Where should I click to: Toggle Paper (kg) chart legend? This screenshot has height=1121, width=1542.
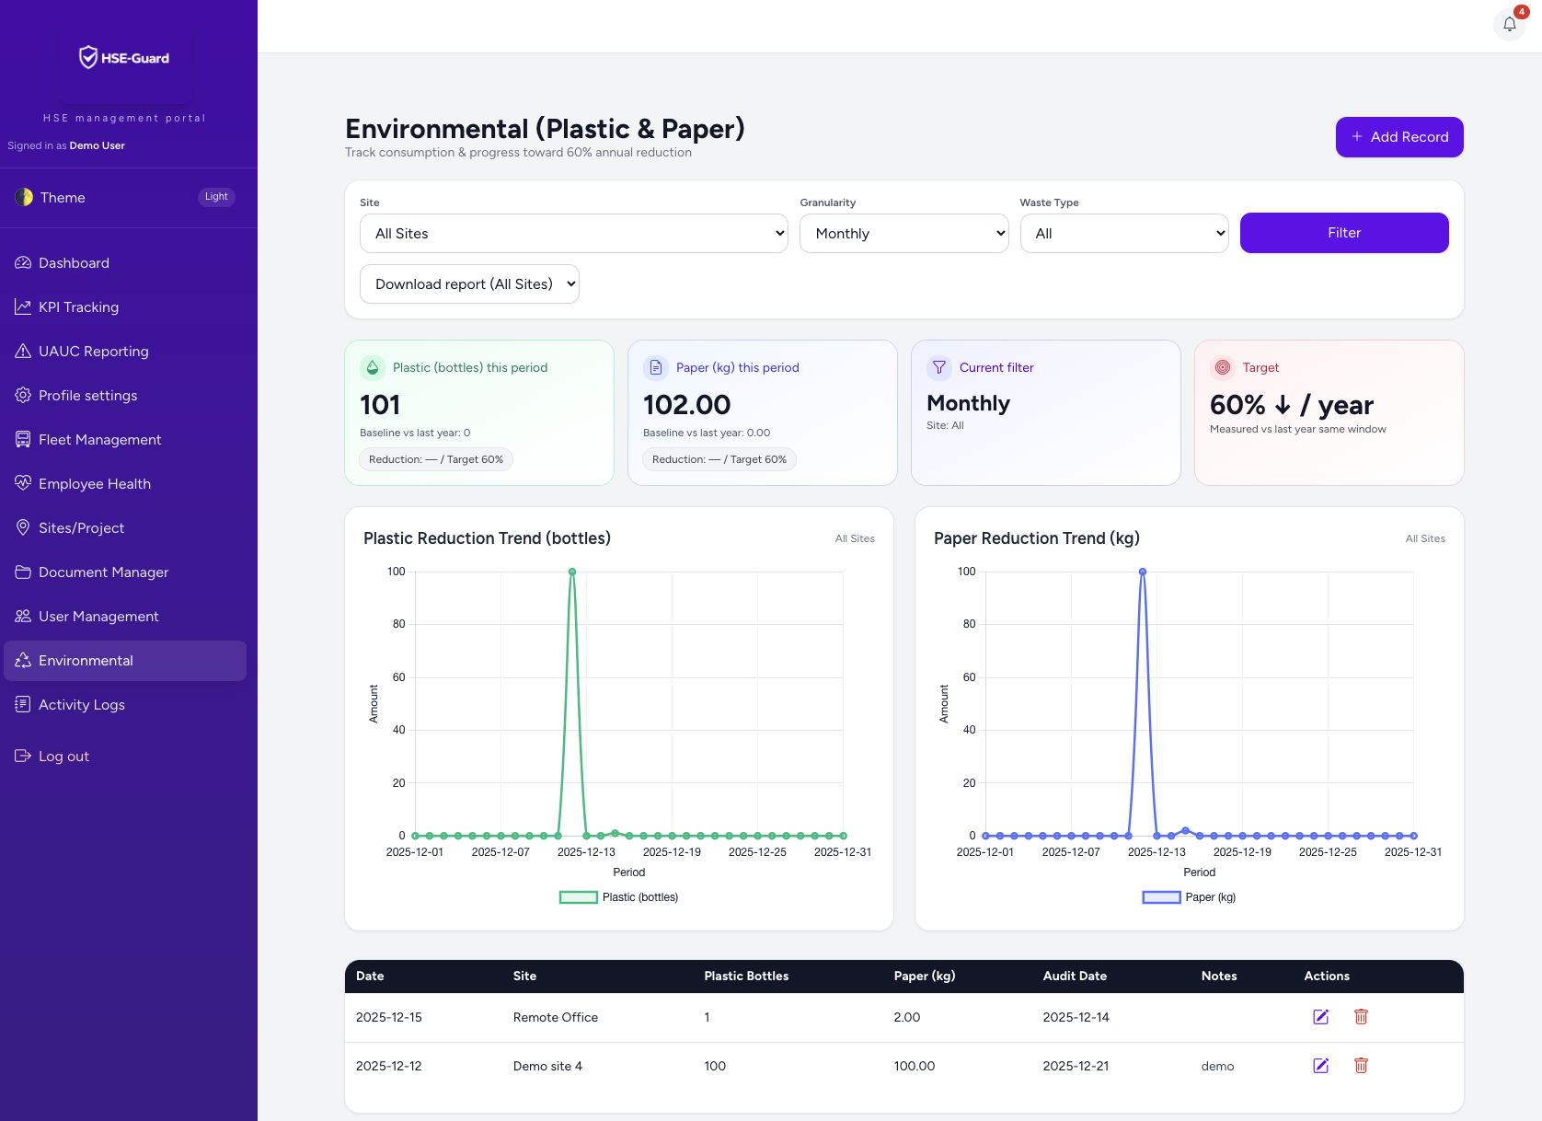pos(1189,897)
